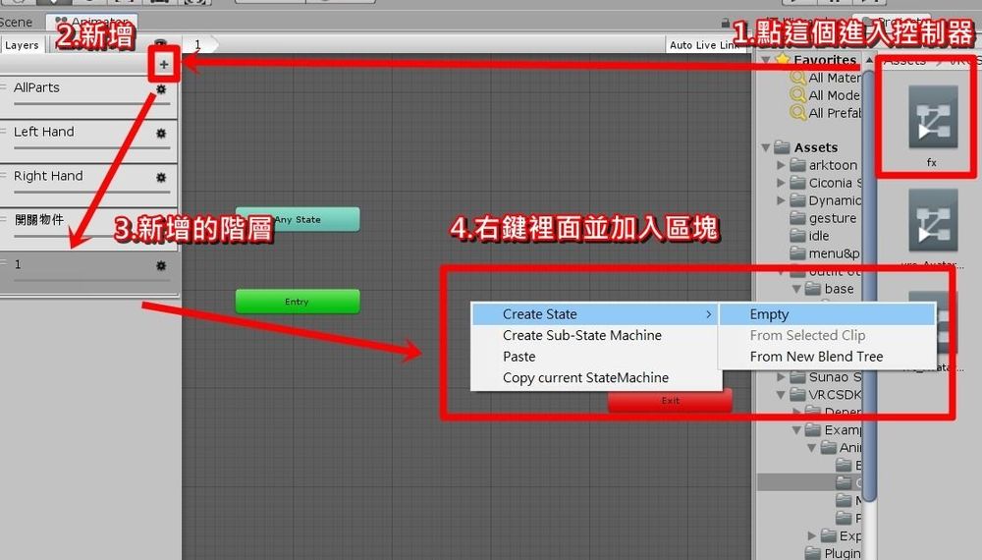Screen dimensions: 982x560
Task: Choose Create Sub-State Machine from context menu
Action: pos(595,335)
